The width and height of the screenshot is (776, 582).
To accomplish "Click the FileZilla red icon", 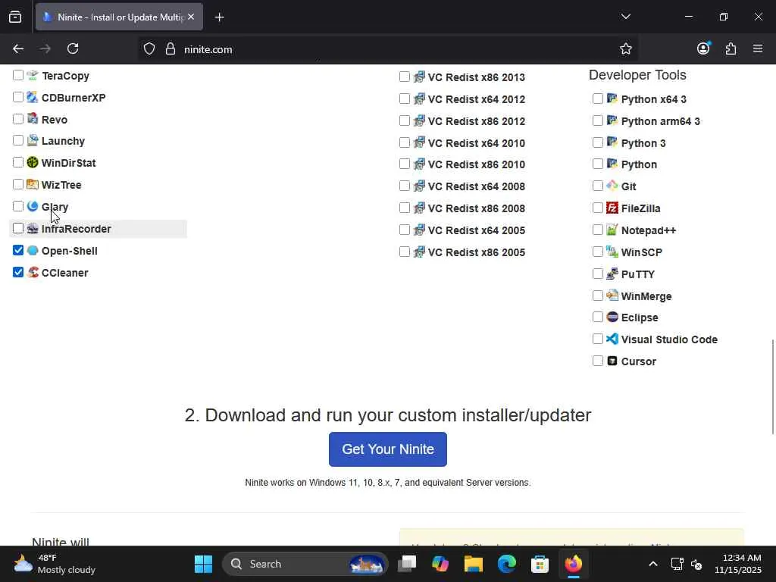I will pyautogui.click(x=612, y=208).
